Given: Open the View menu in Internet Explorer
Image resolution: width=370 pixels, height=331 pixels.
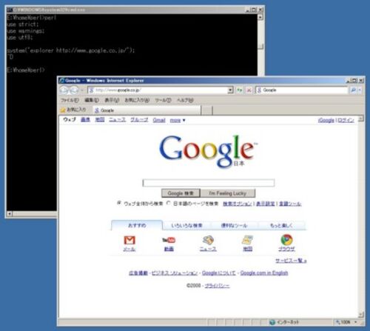Looking at the screenshot, I should (112, 100).
